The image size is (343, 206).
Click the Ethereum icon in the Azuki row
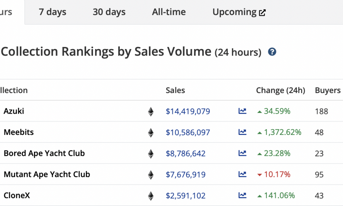coord(151,112)
